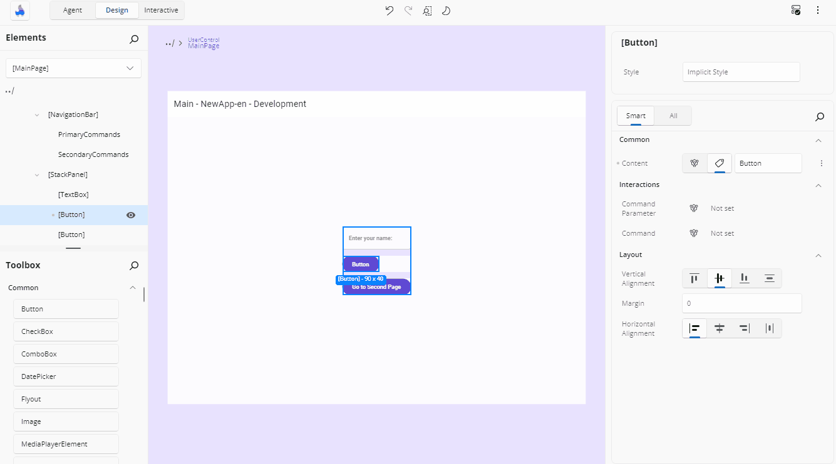This screenshot has width=836, height=464.
Task: Set Horizontal Alignment to Right
Action: coord(744,328)
